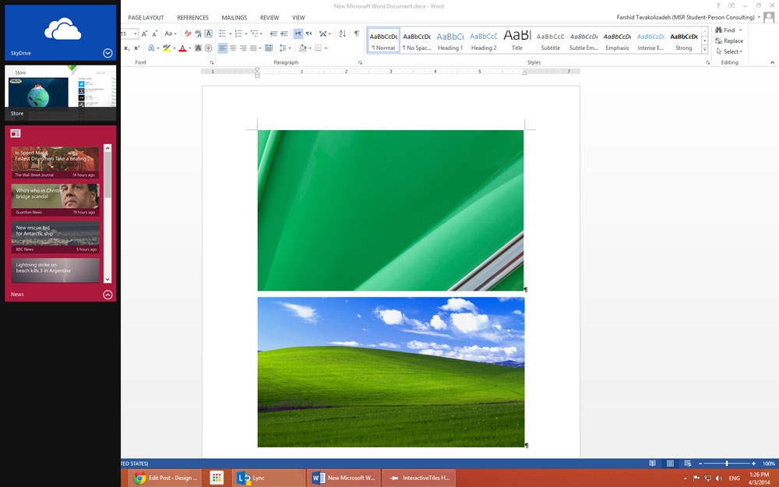Apply the distributed alignment

pyautogui.click(x=269, y=48)
